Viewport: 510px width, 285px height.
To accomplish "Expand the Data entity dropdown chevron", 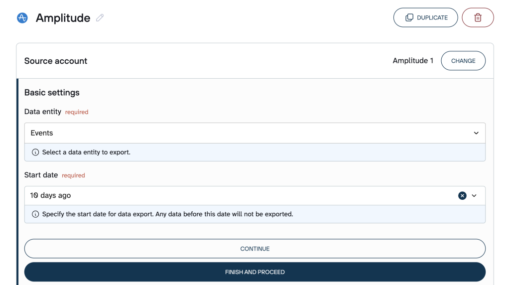I will tap(476, 133).
